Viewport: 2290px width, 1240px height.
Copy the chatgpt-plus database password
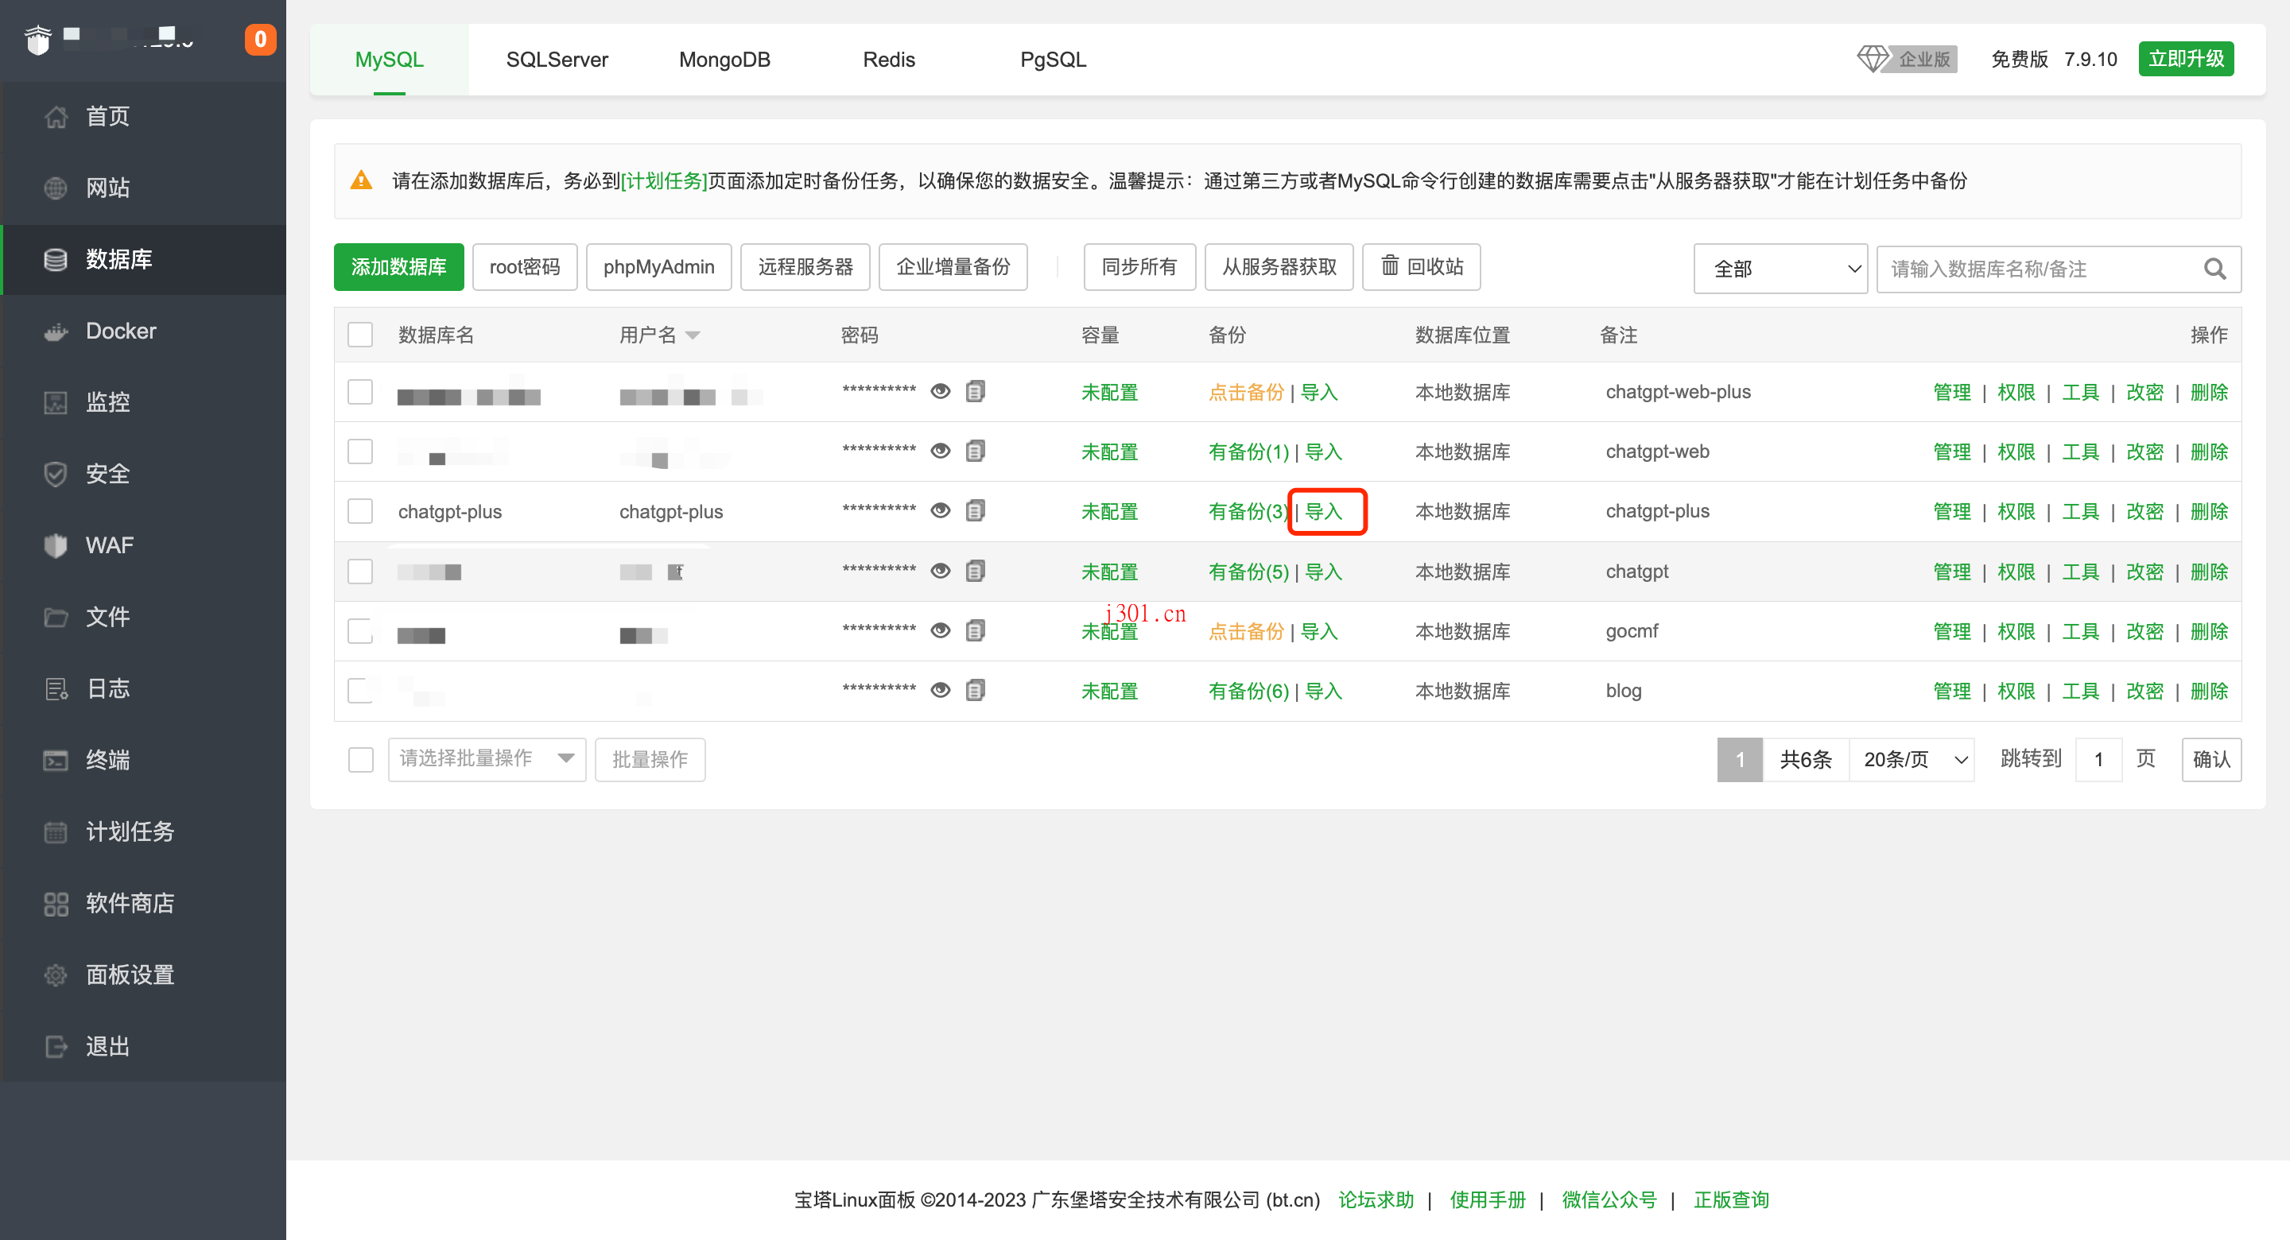tap(975, 510)
